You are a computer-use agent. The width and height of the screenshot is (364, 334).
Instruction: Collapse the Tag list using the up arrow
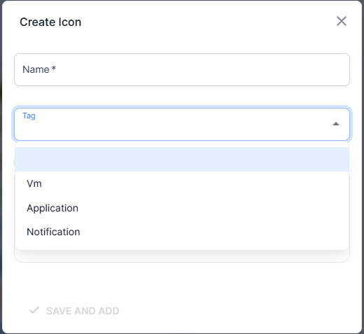tap(336, 124)
